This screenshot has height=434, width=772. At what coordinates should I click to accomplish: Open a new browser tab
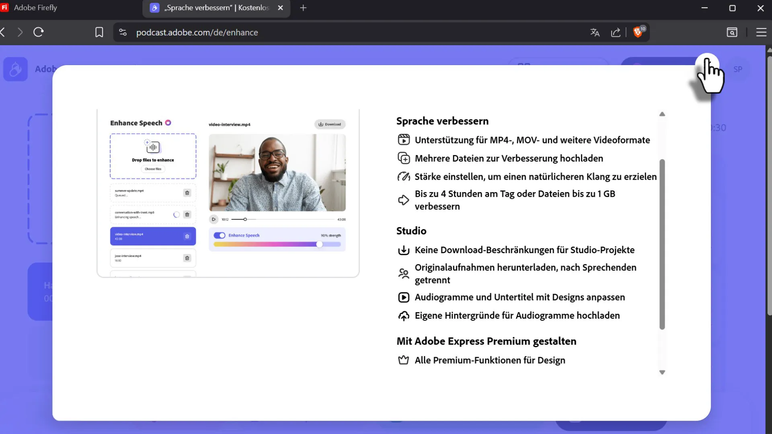(x=303, y=8)
